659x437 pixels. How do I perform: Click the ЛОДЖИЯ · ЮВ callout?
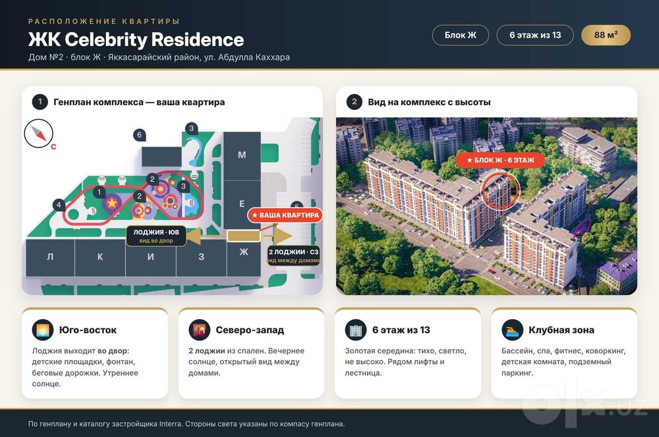pos(156,236)
